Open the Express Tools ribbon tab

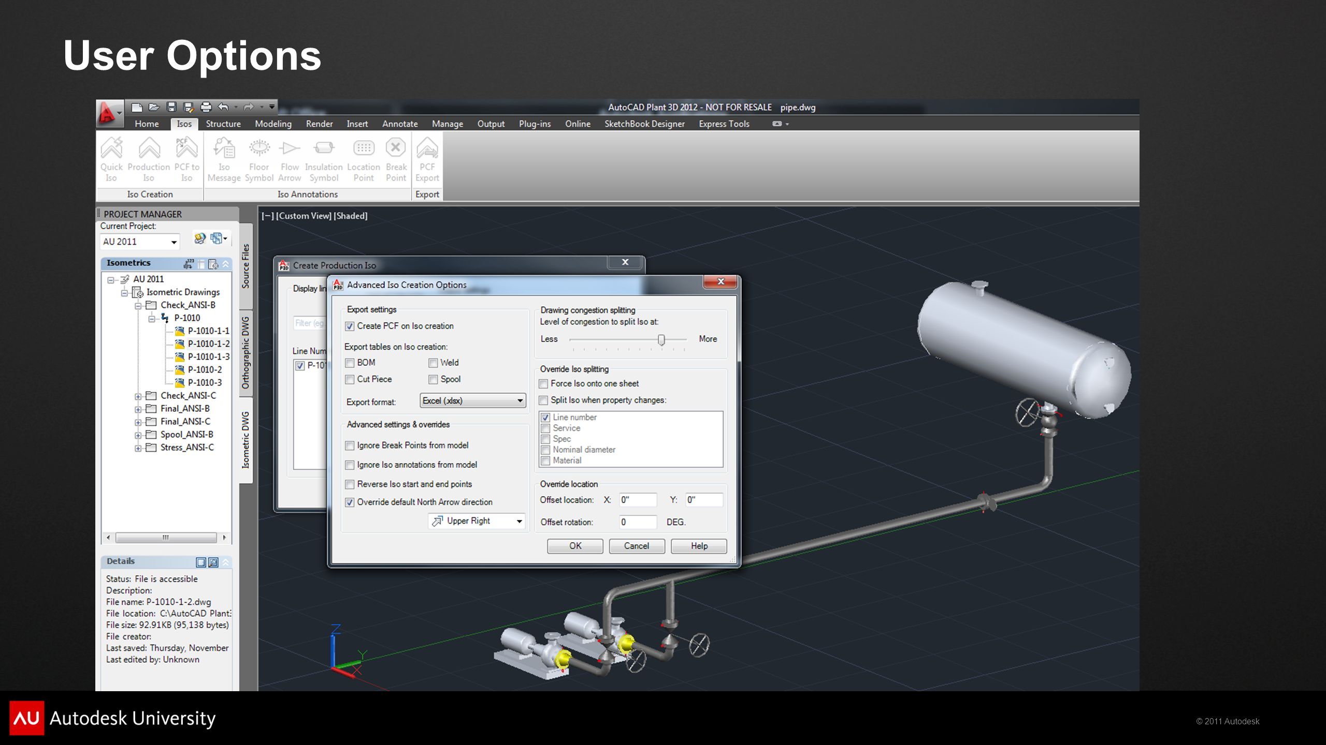click(724, 124)
